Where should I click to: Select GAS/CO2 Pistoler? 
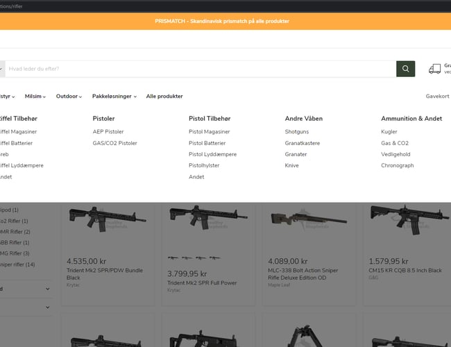click(114, 143)
